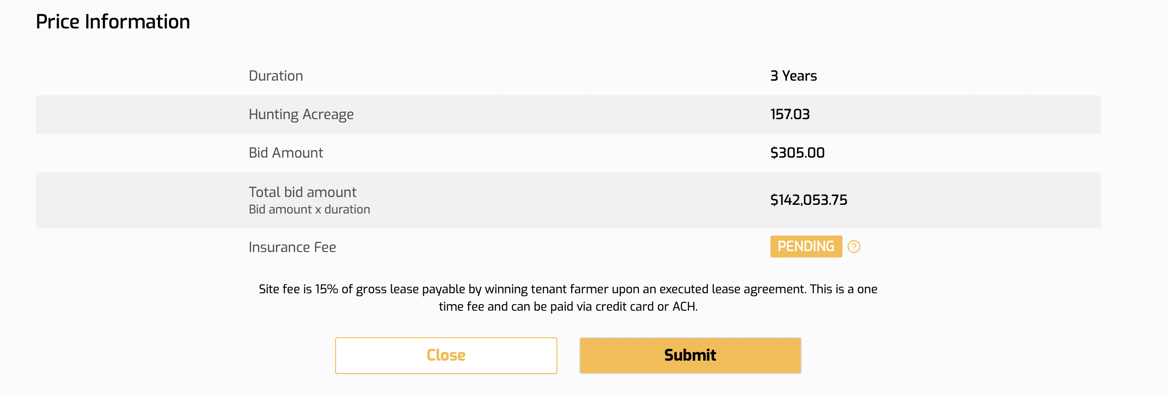Image resolution: width=1168 pixels, height=395 pixels.
Task: Select the $142,053.75 total value
Action: pyautogui.click(x=809, y=200)
